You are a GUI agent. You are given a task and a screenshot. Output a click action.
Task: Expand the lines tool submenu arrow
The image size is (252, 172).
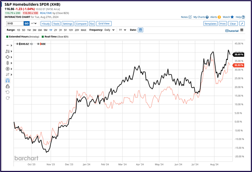(x=11, y=75)
